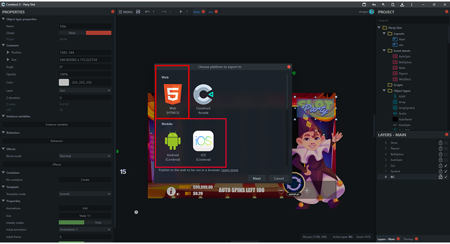Open the MENU button
Viewport: 450px width, 244px height.
(x=125, y=12)
